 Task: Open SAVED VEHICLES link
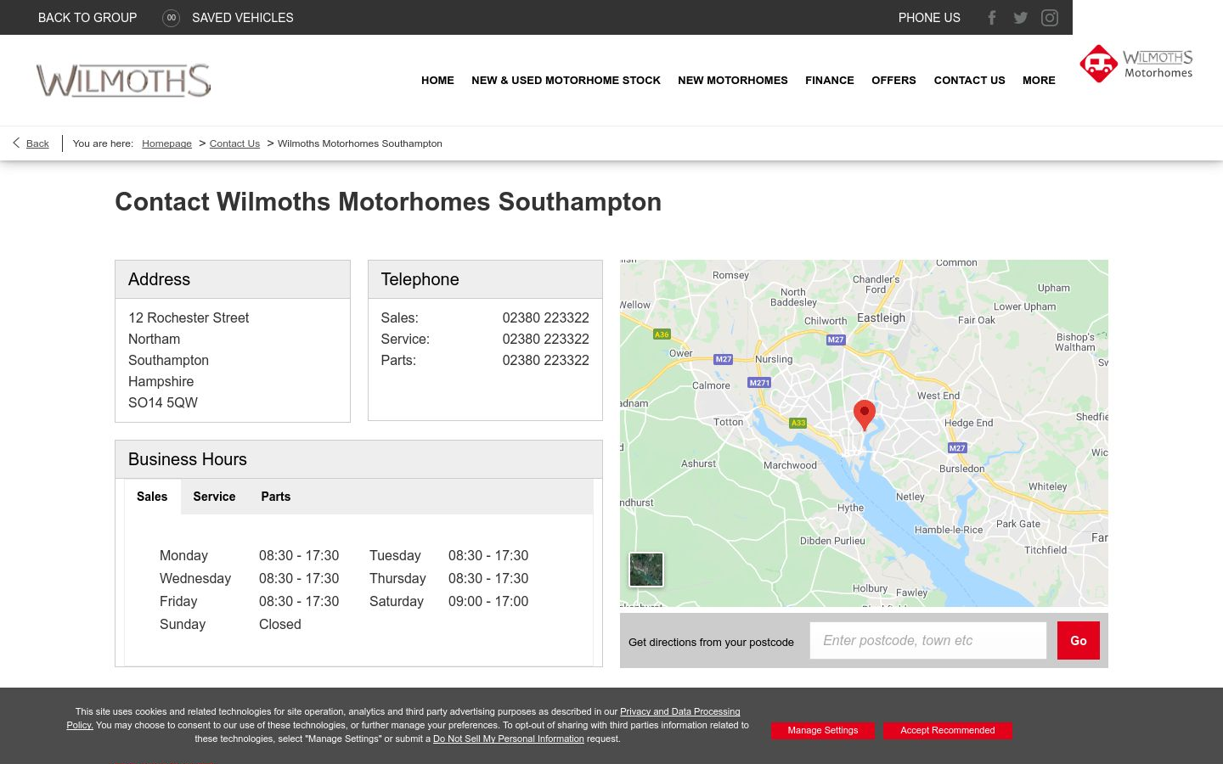click(x=243, y=18)
